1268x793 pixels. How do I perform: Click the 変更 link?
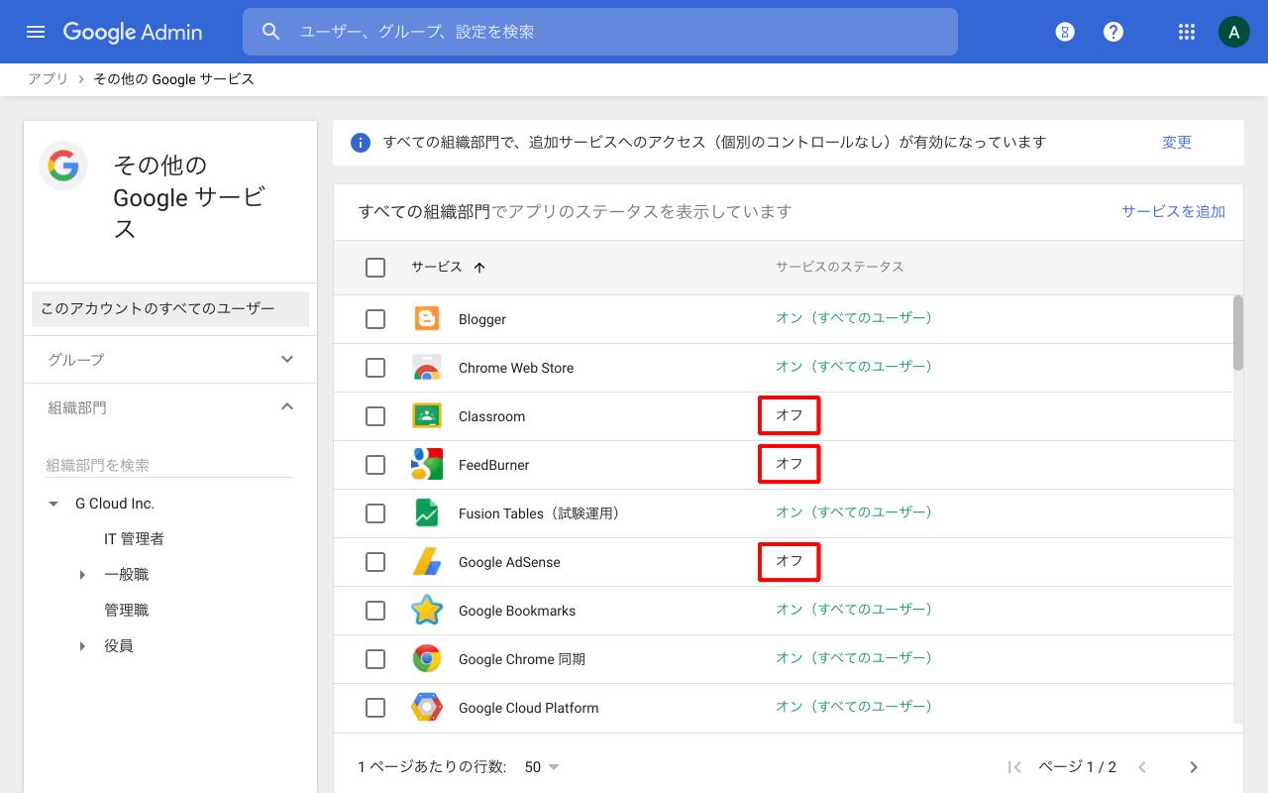pyautogui.click(x=1177, y=143)
